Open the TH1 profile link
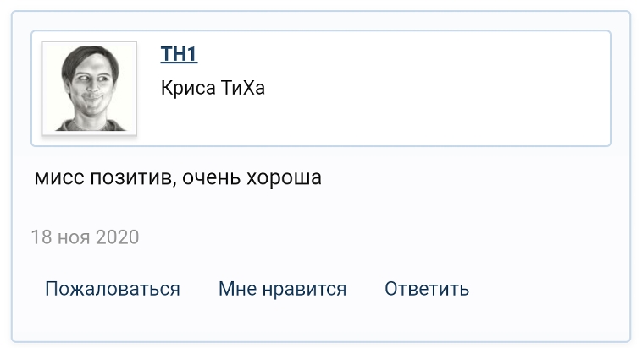642x348 pixels. (x=179, y=55)
